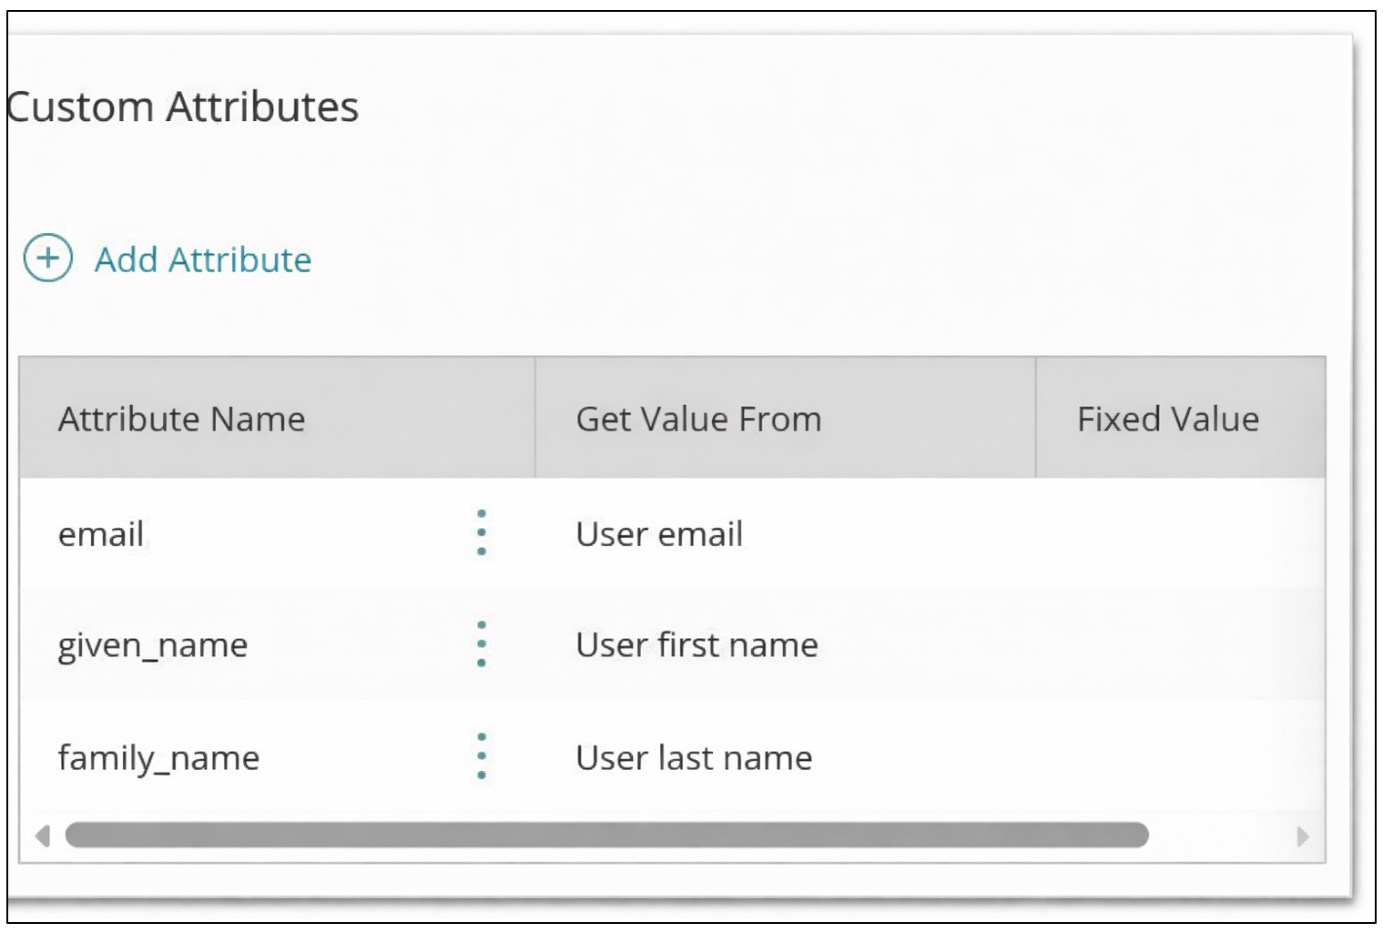
Task: Click the Custom Attributes heading
Action: [x=183, y=106]
